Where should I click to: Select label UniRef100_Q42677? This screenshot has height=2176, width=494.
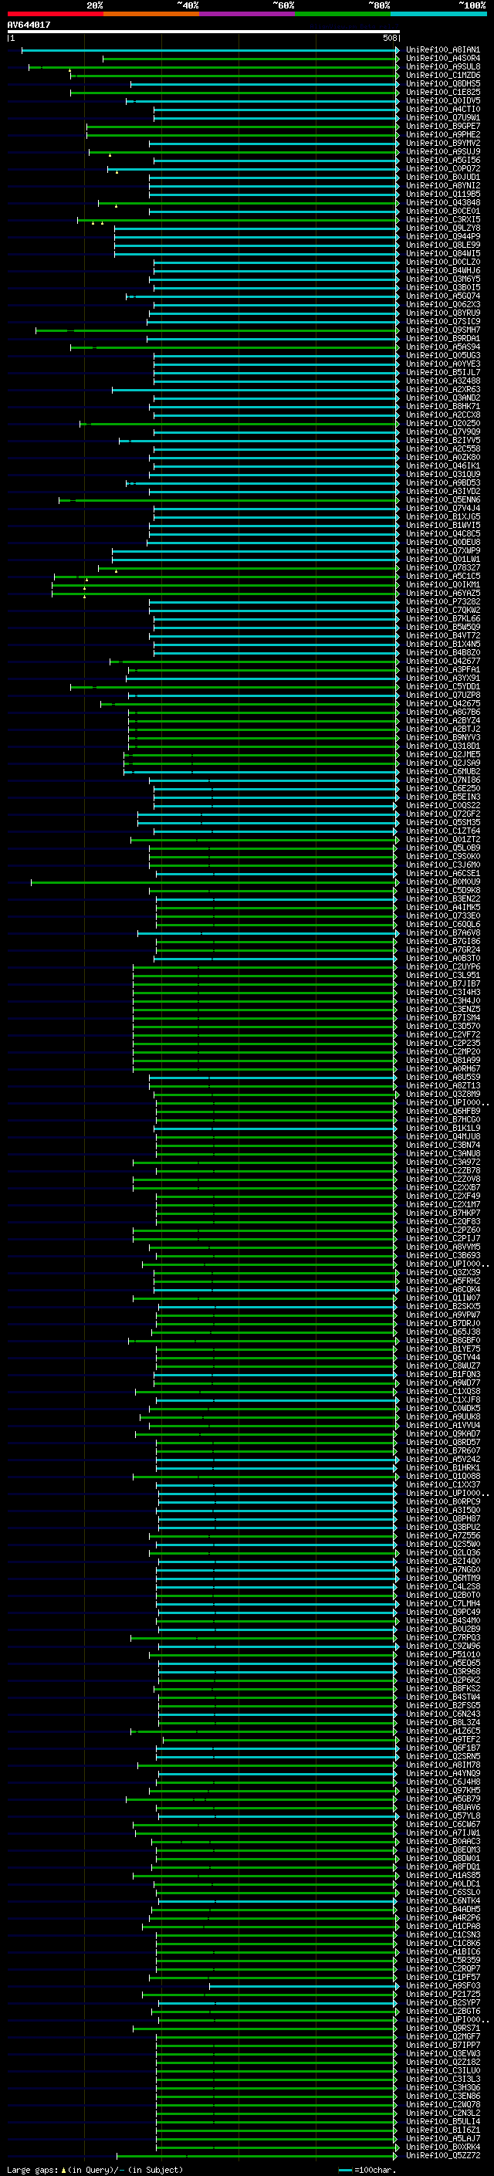[x=442, y=661]
